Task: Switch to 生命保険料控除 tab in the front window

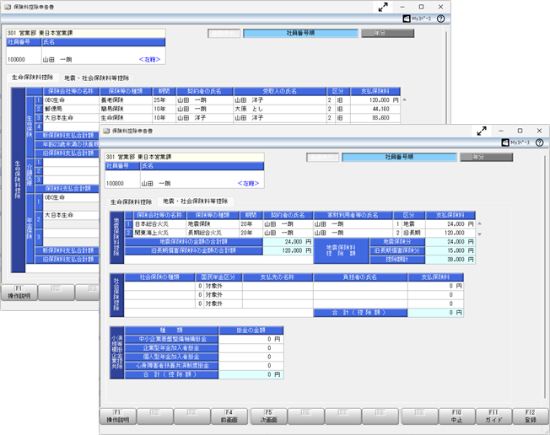Action: click(x=132, y=201)
